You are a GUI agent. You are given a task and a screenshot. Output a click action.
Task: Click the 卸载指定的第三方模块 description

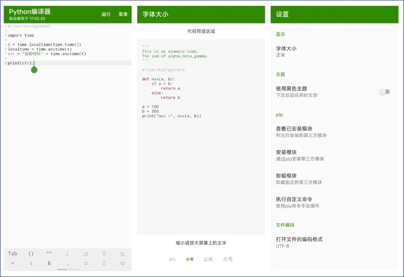[299, 182]
